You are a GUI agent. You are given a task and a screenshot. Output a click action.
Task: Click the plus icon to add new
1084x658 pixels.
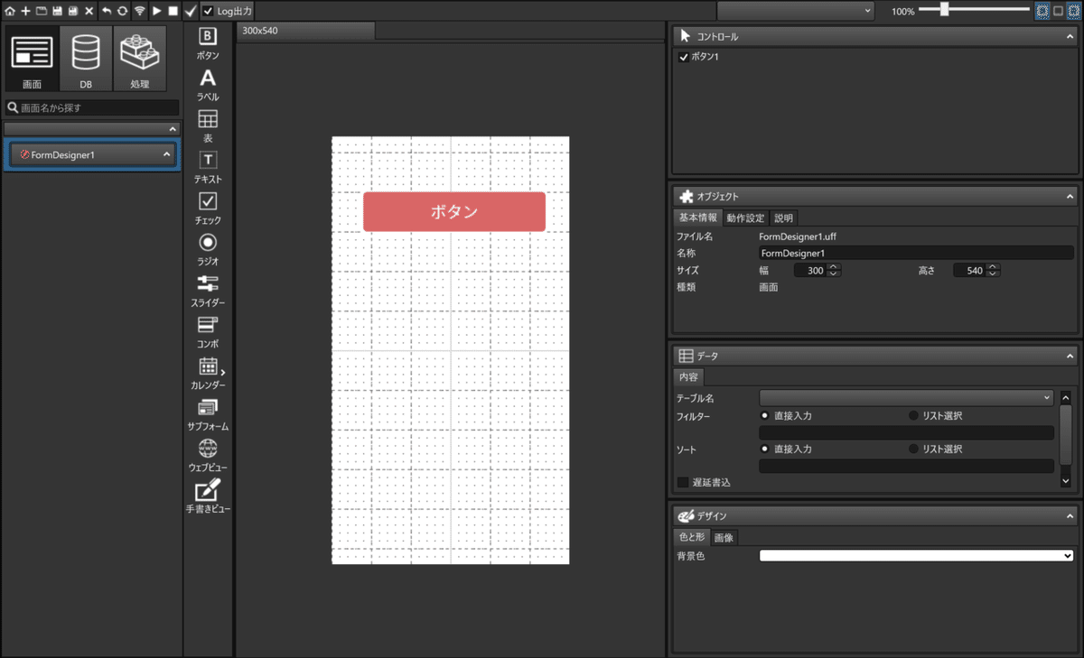[x=25, y=11]
